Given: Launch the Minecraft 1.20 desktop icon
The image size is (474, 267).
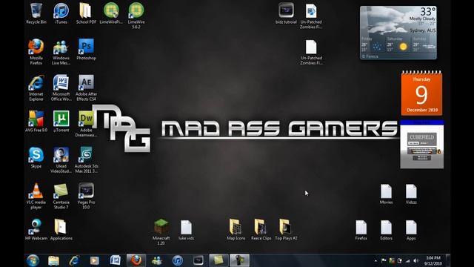Looking at the screenshot, I should pyautogui.click(x=161, y=231).
